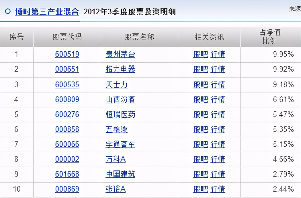Open 股吧 for 恒瑞医药
301x198 pixels.
200,114
